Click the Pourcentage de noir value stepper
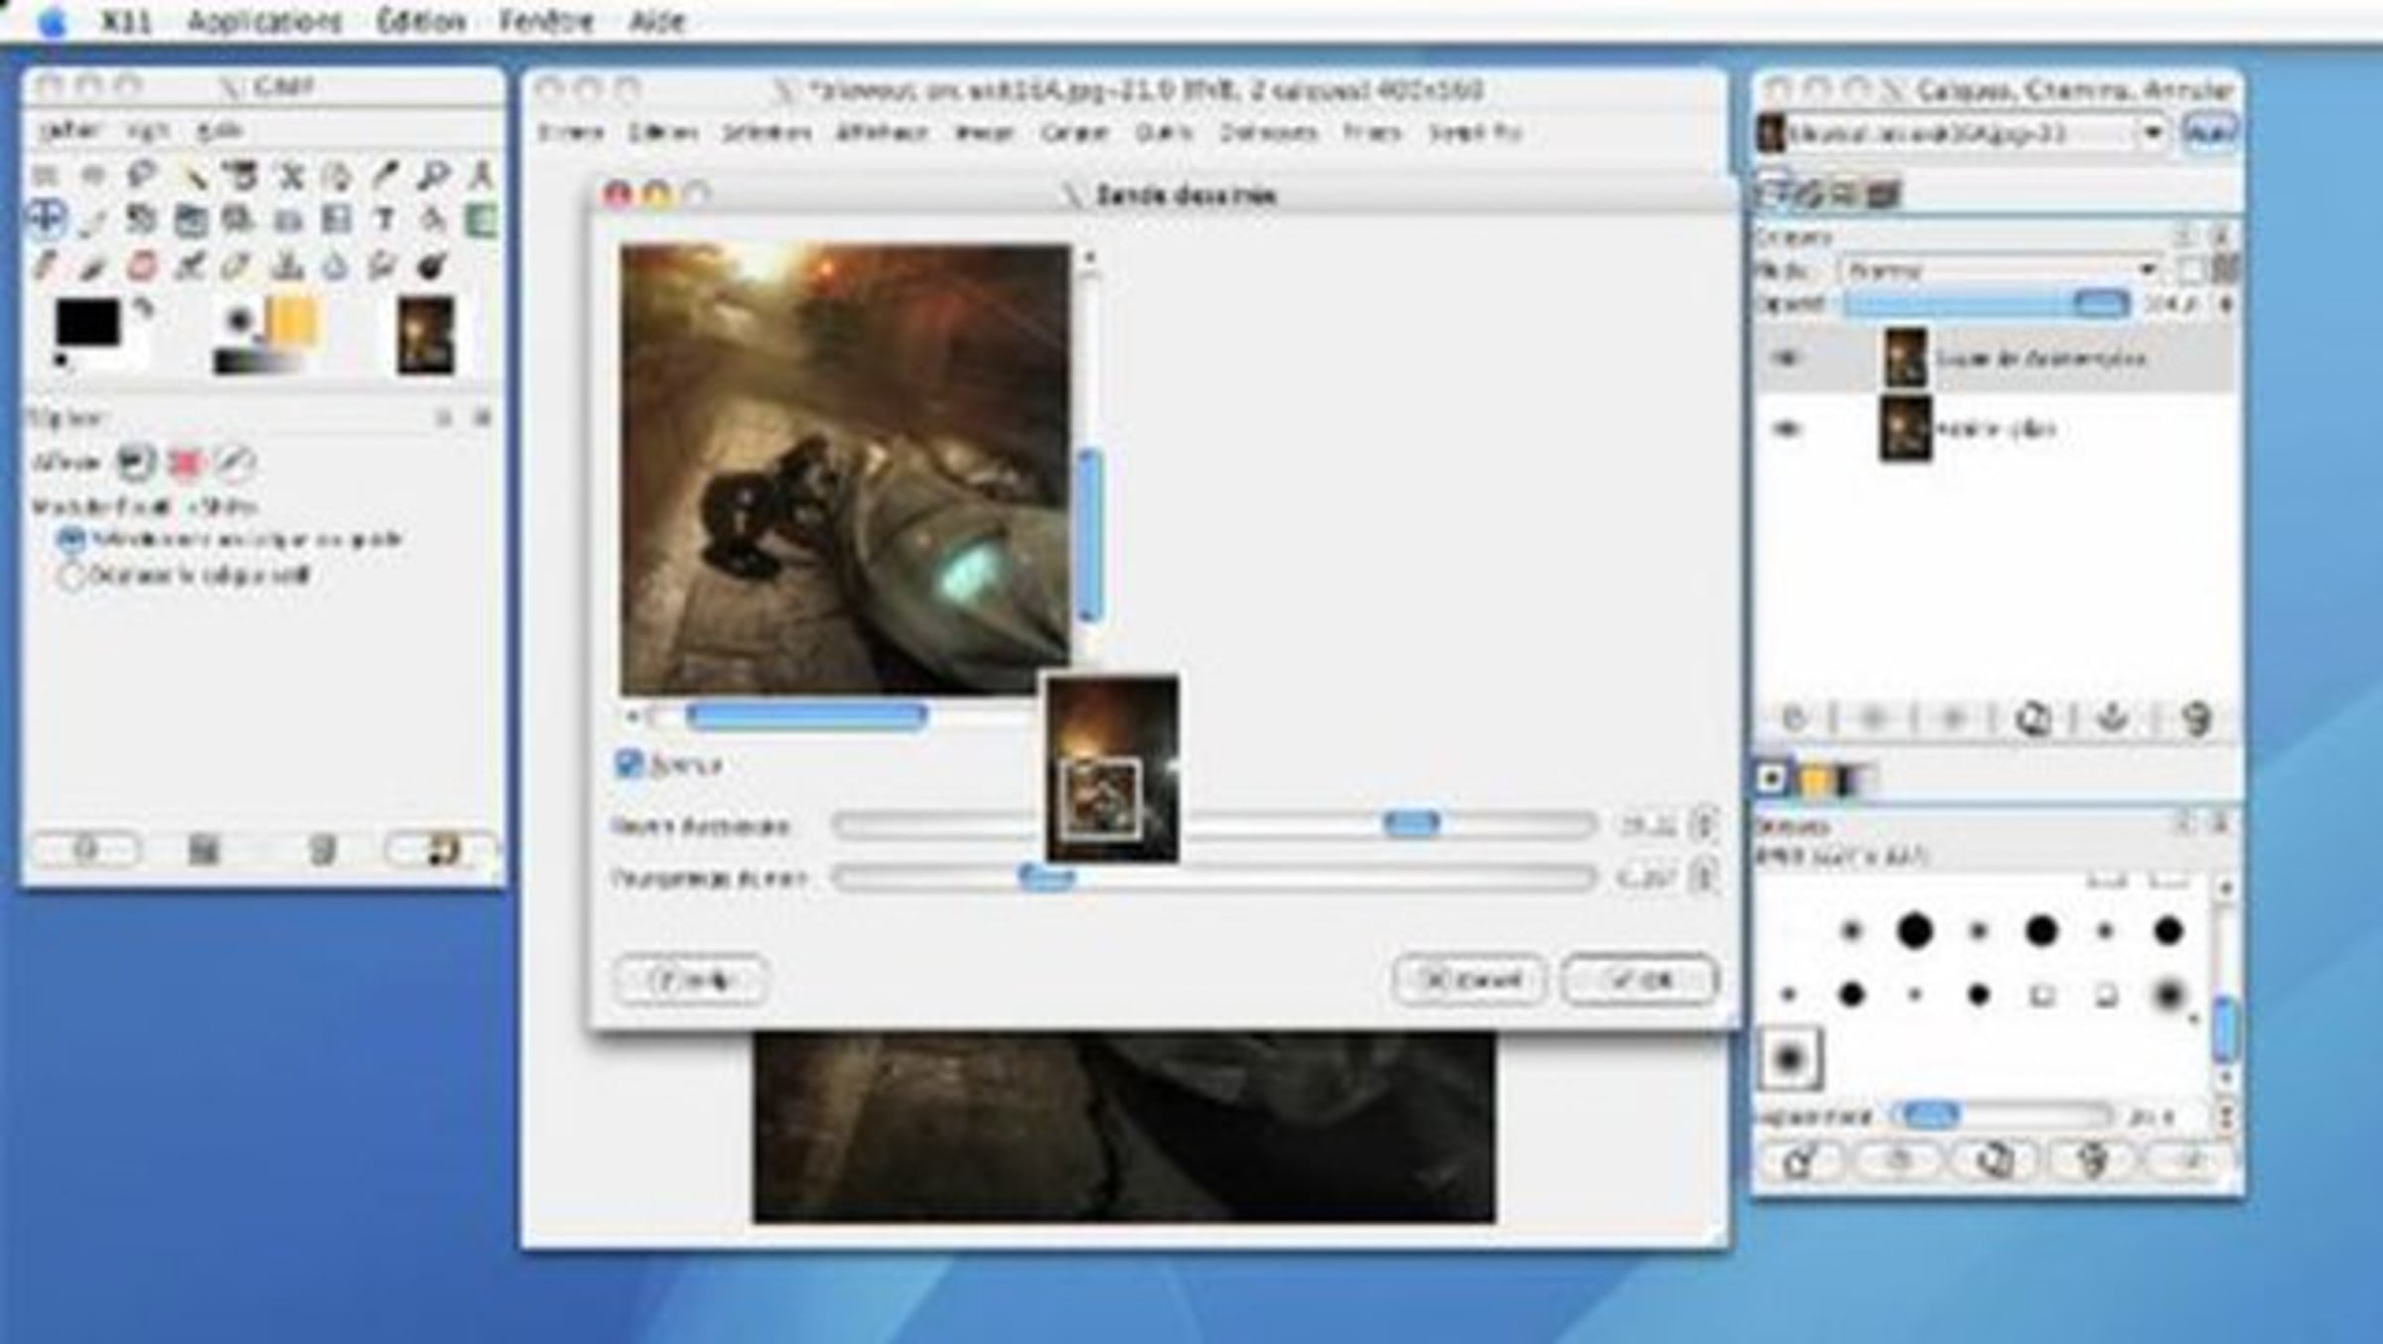 click(x=1704, y=877)
